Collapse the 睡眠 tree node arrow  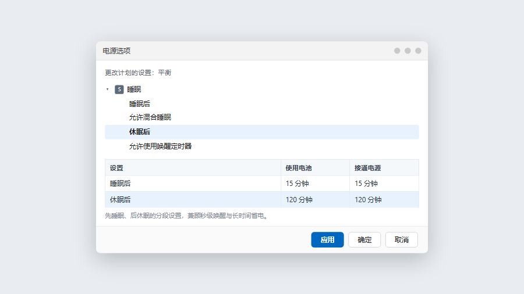point(107,89)
